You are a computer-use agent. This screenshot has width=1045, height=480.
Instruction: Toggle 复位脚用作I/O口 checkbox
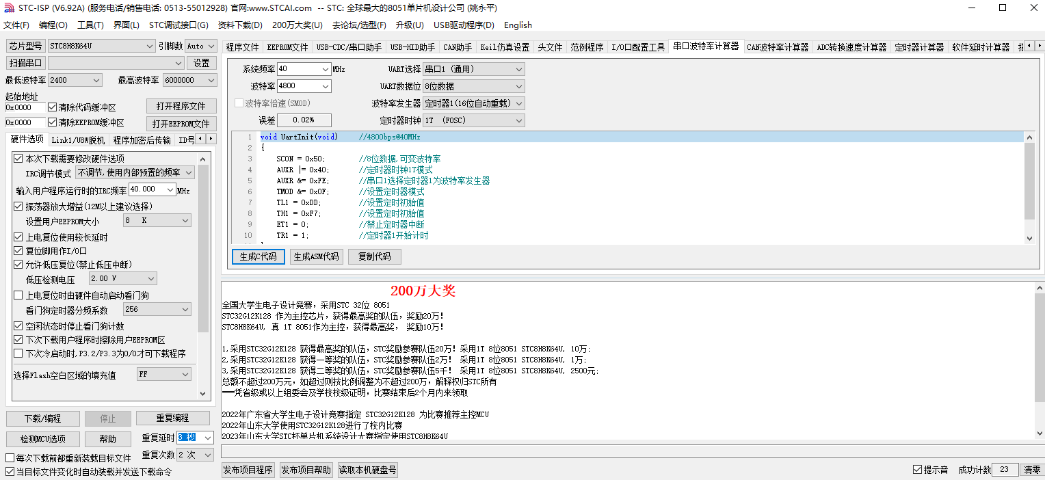pyautogui.click(x=18, y=251)
